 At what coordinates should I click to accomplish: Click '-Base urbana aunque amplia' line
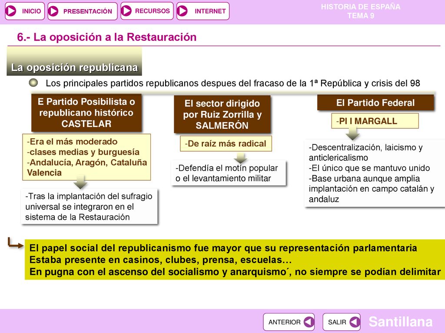coord(364,178)
